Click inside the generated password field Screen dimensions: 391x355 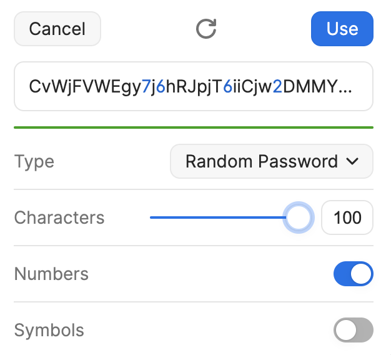(194, 86)
